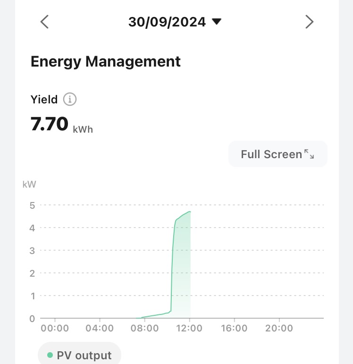Click the Energy Management heading

tap(106, 61)
